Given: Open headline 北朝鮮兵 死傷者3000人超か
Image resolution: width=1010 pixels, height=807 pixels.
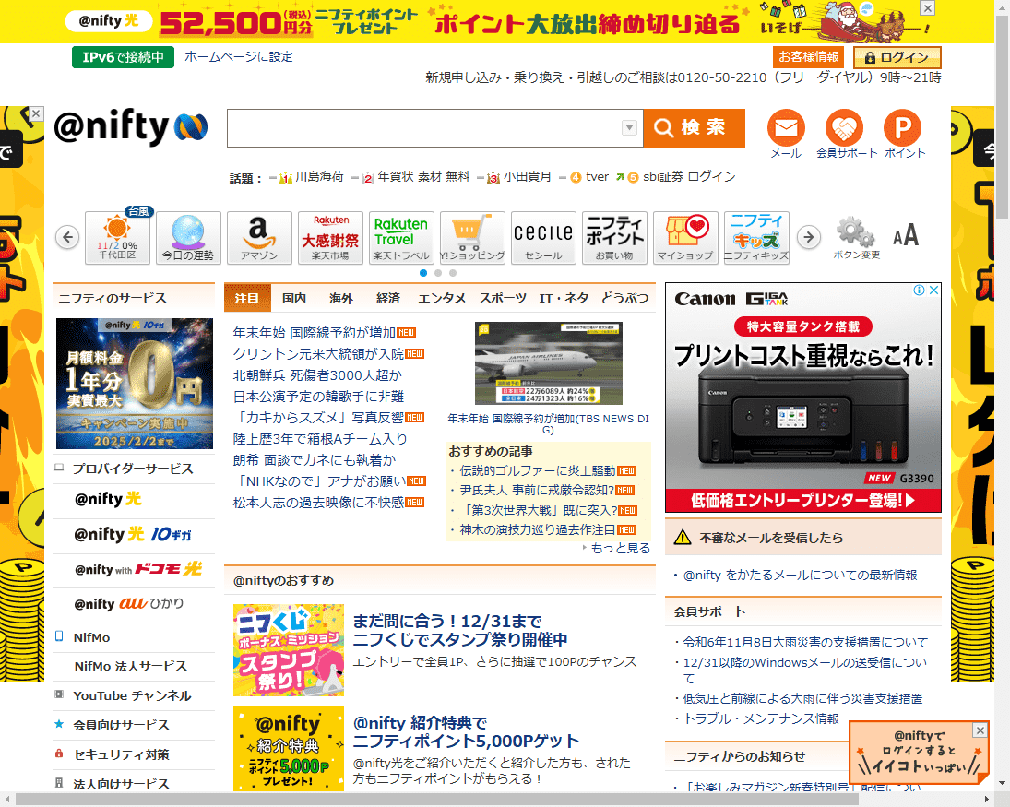Looking at the screenshot, I should (x=317, y=375).
